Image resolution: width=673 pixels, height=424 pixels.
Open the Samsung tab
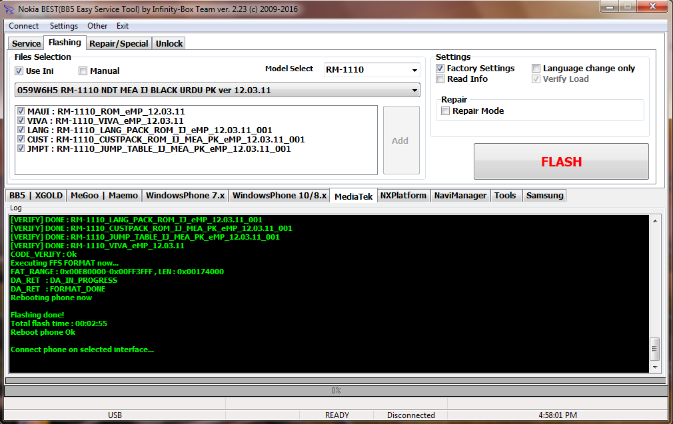(x=544, y=196)
